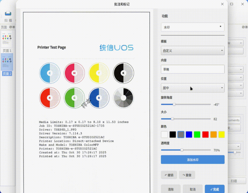This screenshot has width=248, height=193.
Task: Click the -45° rotation value
Action: [216, 105]
